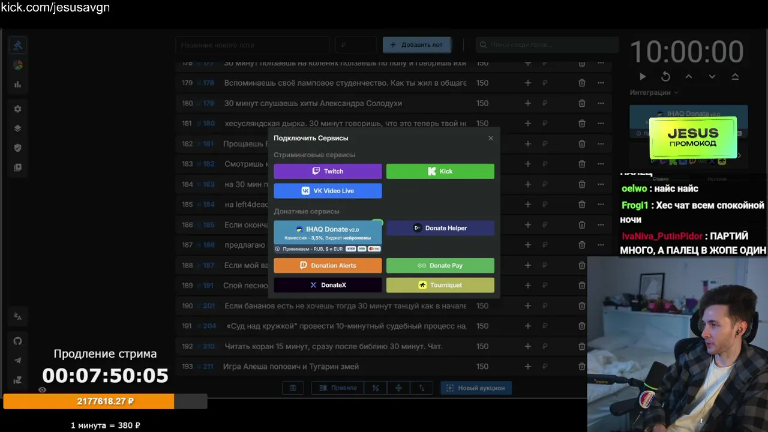Open the video library icon in sidebar
This screenshot has height=432, width=768.
click(x=17, y=167)
